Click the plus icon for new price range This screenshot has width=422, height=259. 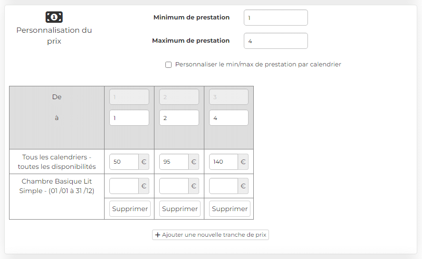[x=158, y=235]
